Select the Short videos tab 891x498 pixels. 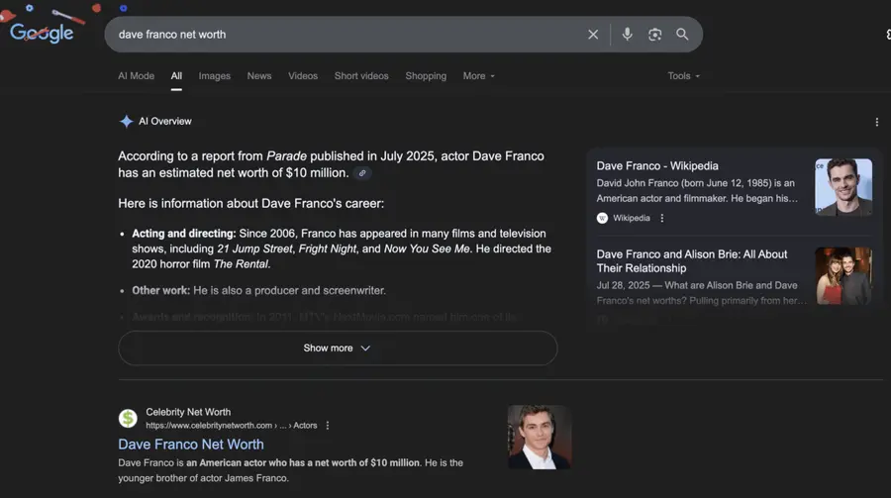point(361,76)
